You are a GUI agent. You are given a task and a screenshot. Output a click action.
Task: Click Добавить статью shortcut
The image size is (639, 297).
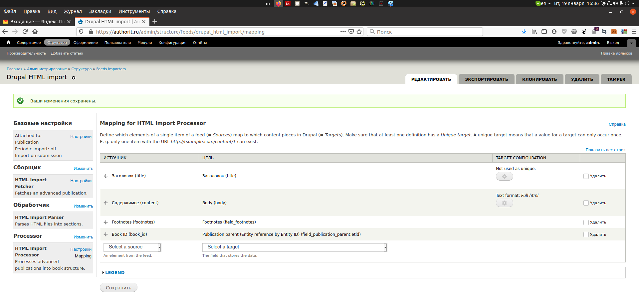point(67,53)
